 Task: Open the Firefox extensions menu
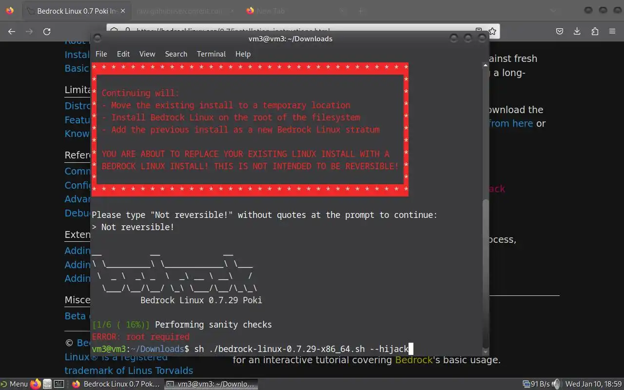595,31
